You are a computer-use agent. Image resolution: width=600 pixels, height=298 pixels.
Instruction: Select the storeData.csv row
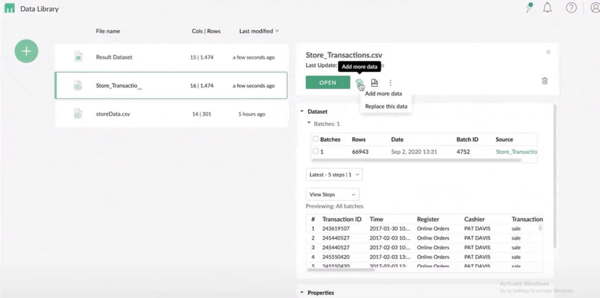pyautogui.click(x=171, y=114)
